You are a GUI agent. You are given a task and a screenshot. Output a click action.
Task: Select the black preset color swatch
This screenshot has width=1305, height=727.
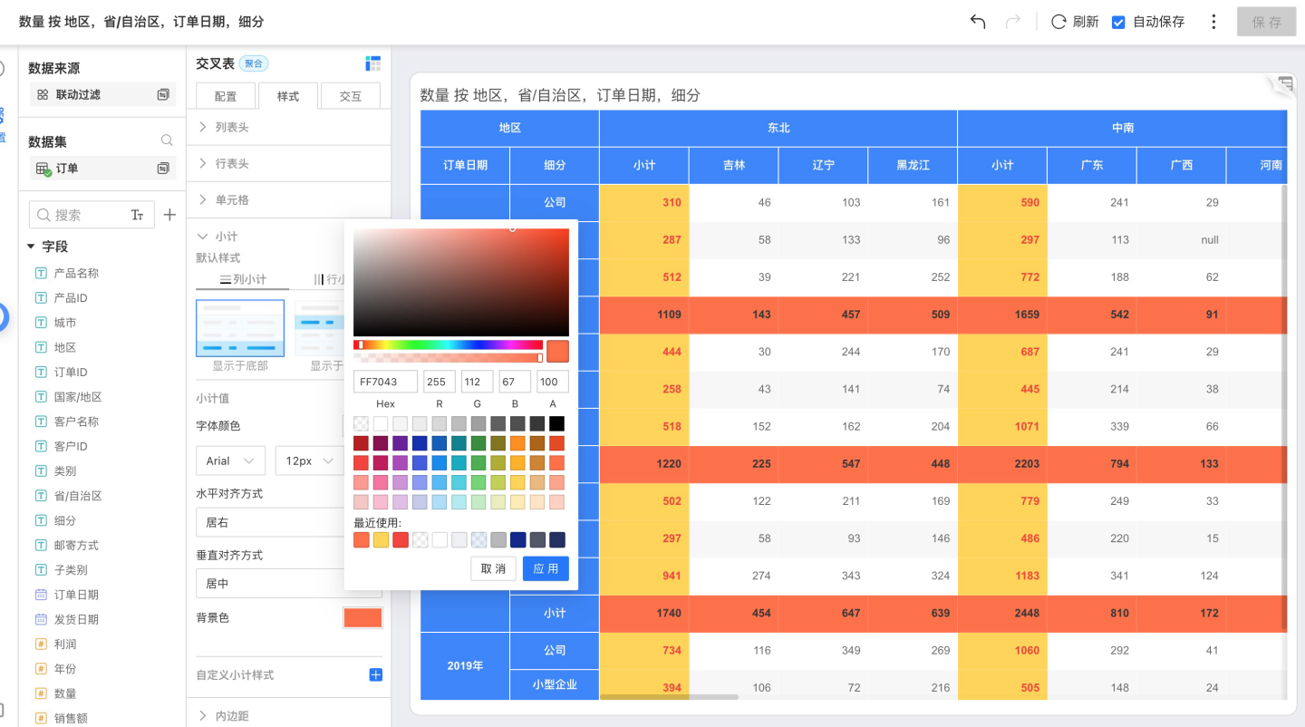(x=556, y=423)
